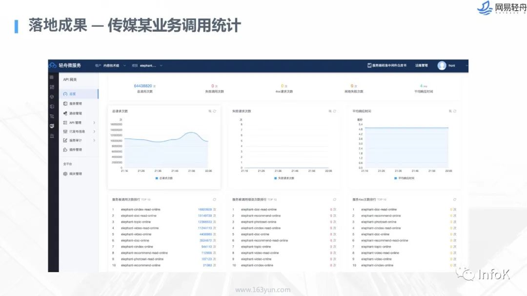Click the API 网关 sidebar heading
The image size is (527, 296).
pyautogui.click(x=70, y=79)
